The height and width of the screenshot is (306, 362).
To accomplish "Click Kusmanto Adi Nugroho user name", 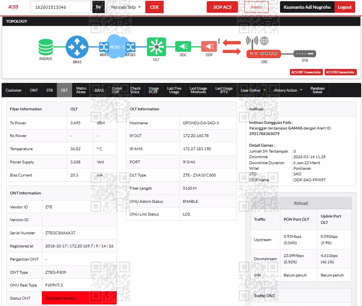I will click(x=307, y=7).
